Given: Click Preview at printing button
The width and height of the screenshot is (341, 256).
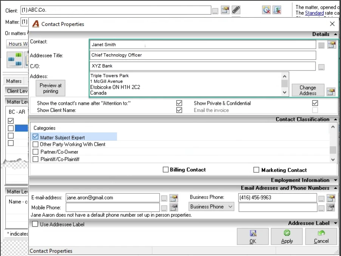Looking at the screenshot, I should click(x=50, y=88).
